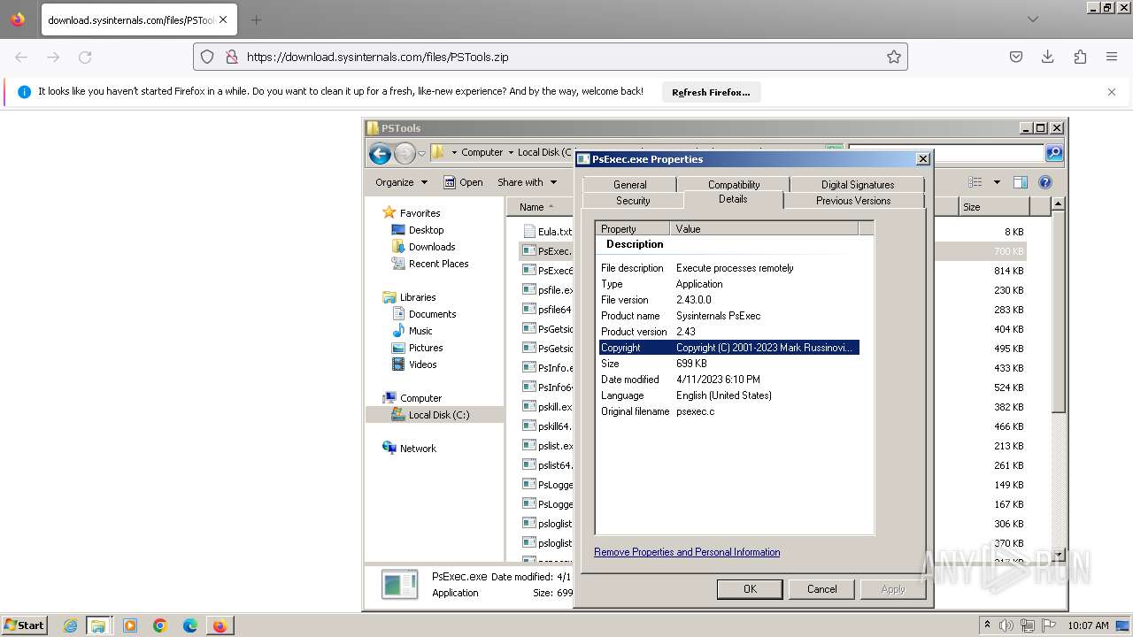Close the download.sysinternals.com tab

(223, 19)
